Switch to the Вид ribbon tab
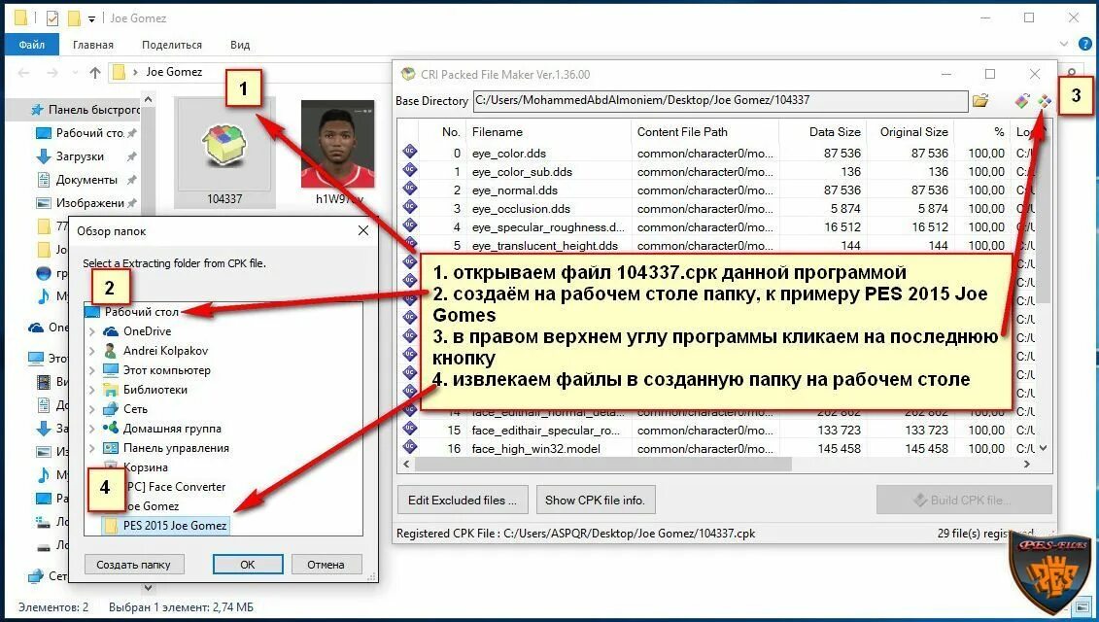This screenshot has width=1099, height=622. point(240,44)
